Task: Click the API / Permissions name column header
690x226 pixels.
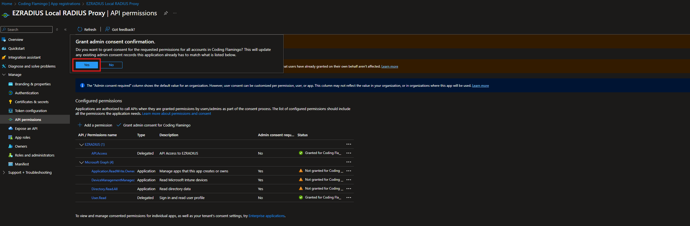Action: point(97,135)
